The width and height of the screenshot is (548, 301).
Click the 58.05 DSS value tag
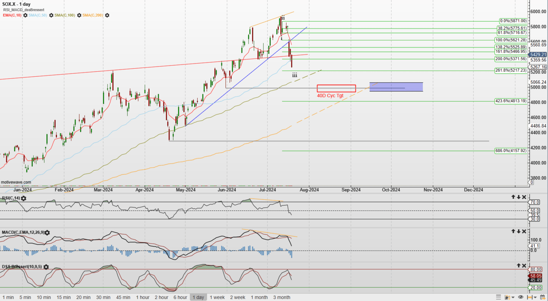click(535, 275)
